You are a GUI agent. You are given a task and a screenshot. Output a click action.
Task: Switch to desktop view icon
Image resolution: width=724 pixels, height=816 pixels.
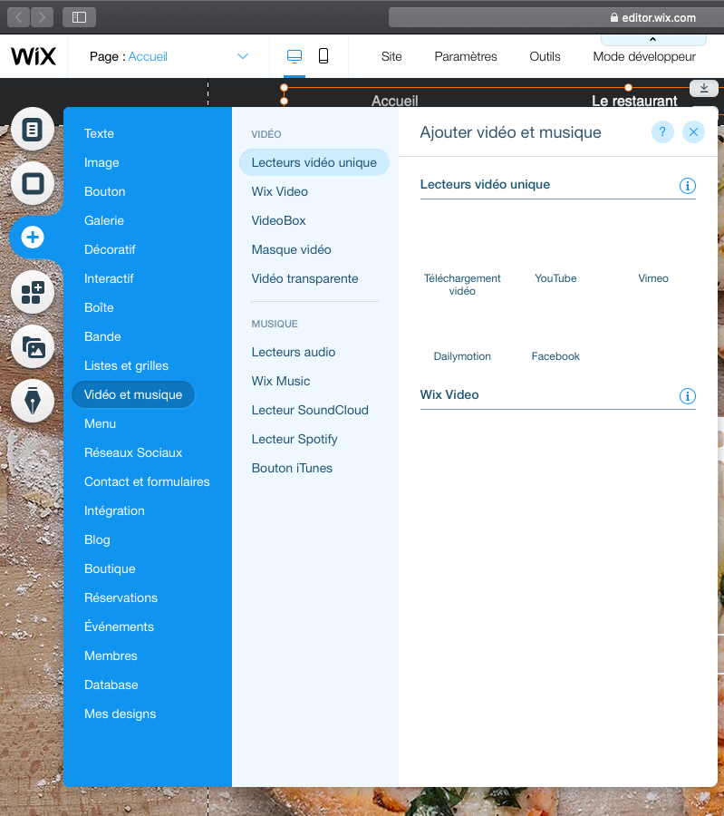[x=294, y=56]
